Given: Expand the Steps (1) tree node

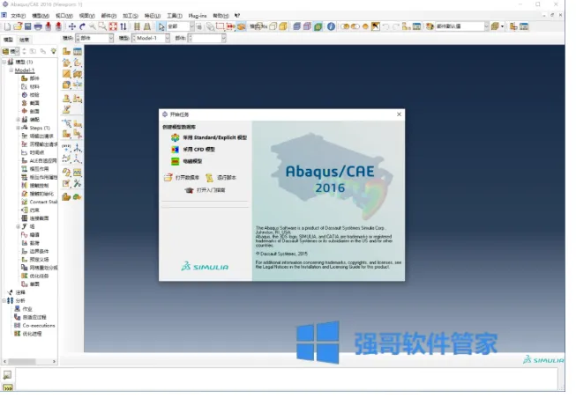Looking at the screenshot, I should point(18,128).
